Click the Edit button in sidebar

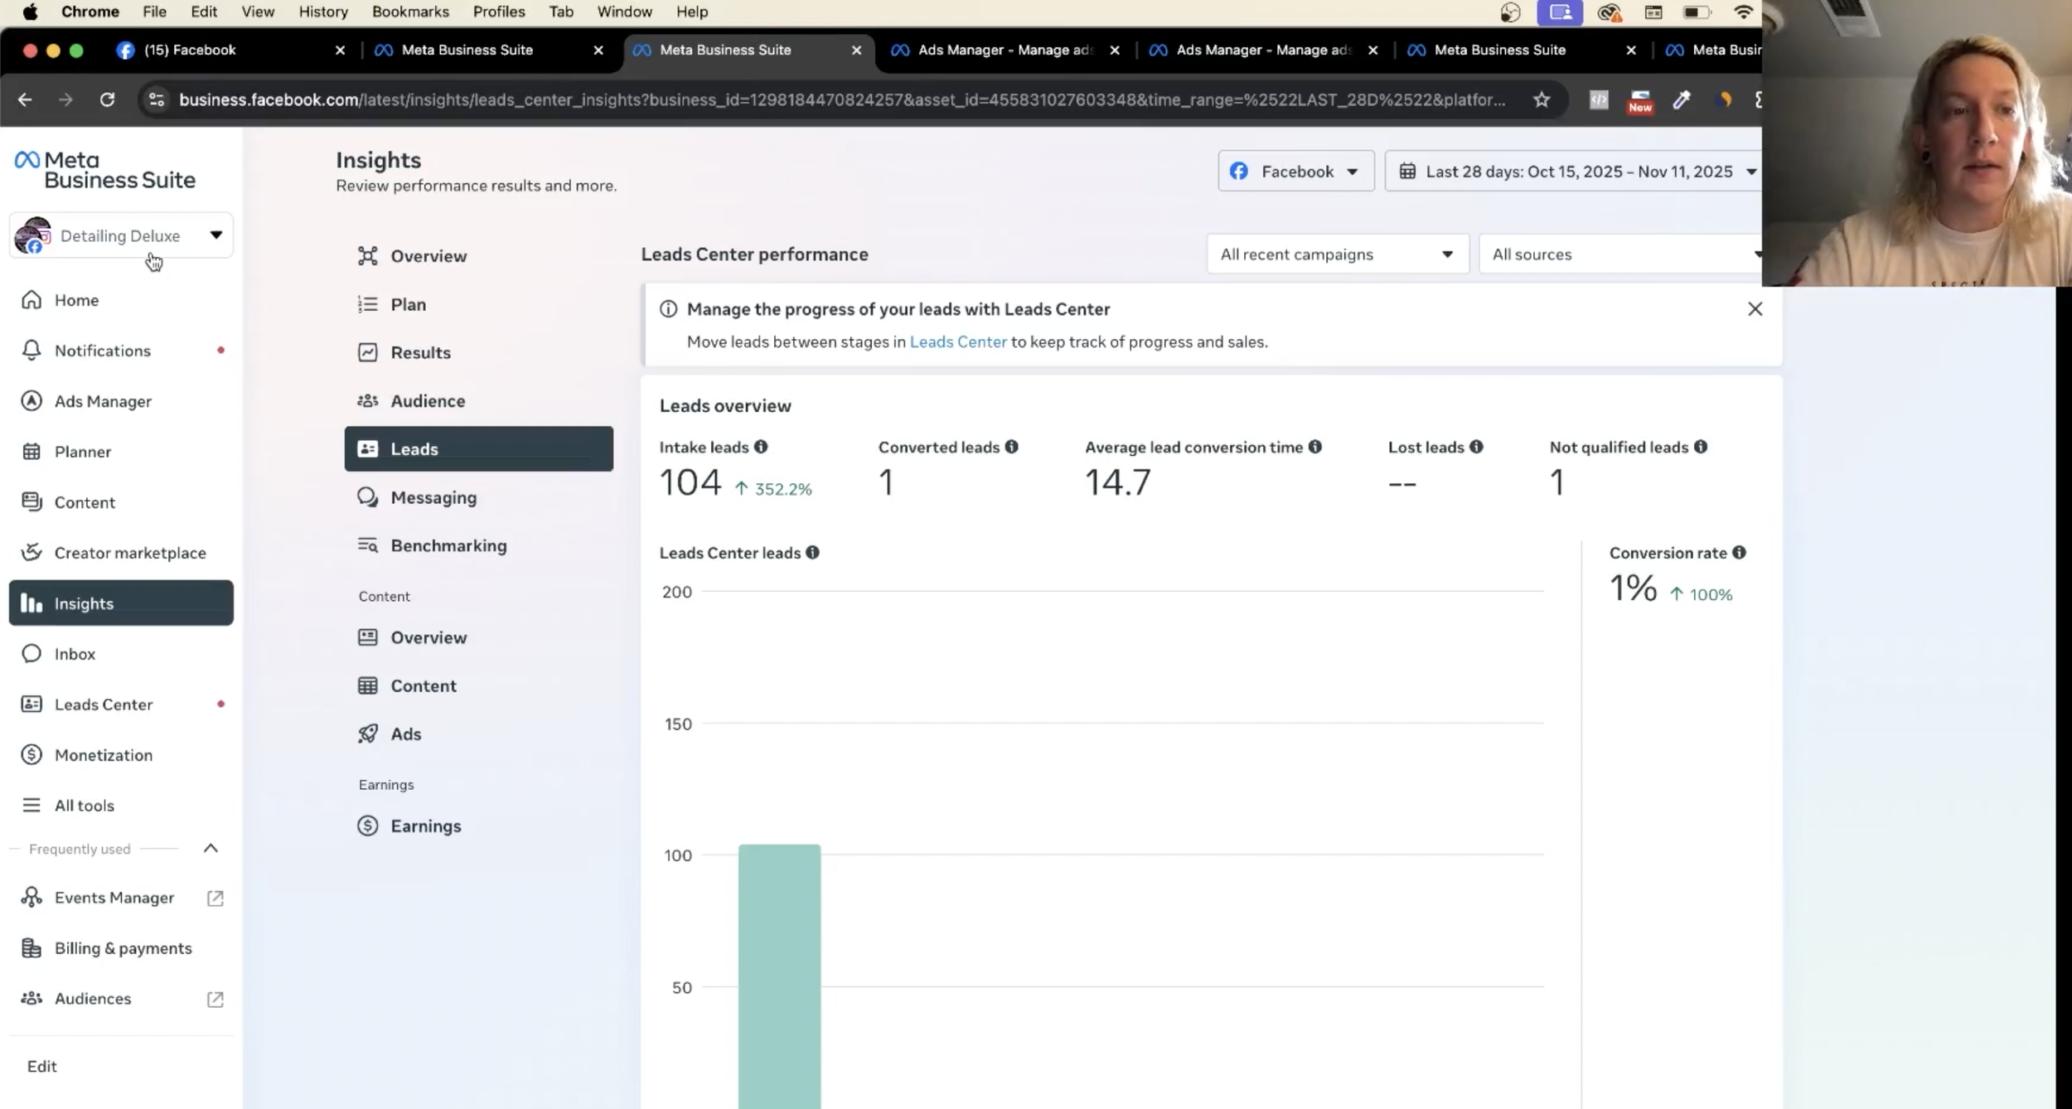[41, 1066]
